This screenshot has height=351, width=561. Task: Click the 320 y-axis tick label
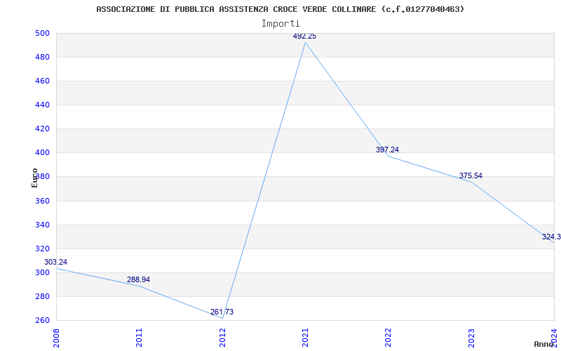click(x=41, y=249)
